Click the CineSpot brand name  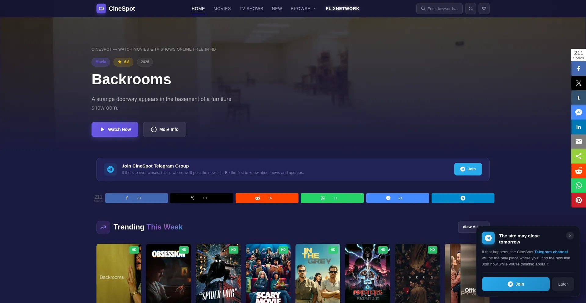(122, 9)
